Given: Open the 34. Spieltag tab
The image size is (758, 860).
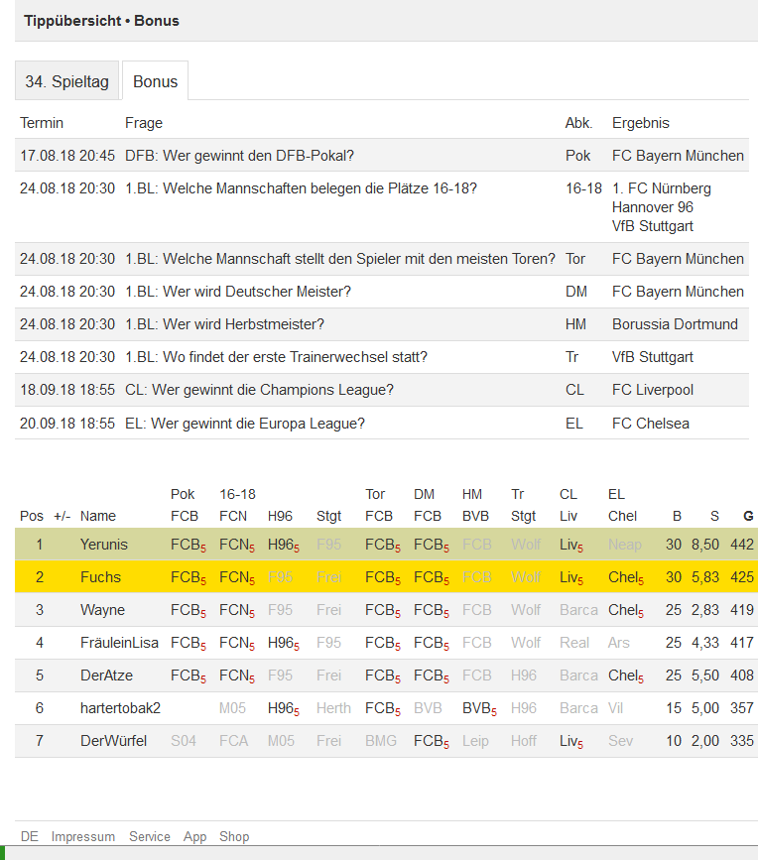Looking at the screenshot, I should (66, 81).
